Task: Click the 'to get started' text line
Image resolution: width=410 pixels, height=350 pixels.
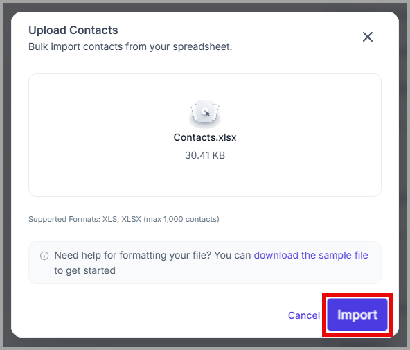Action: (84, 270)
